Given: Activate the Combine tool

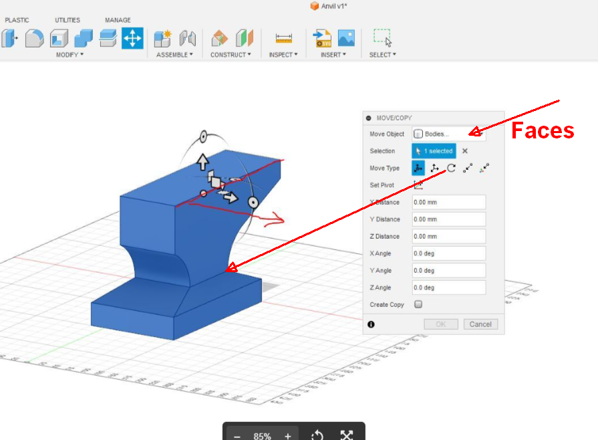Looking at the screenshot, I should (82, 38).
